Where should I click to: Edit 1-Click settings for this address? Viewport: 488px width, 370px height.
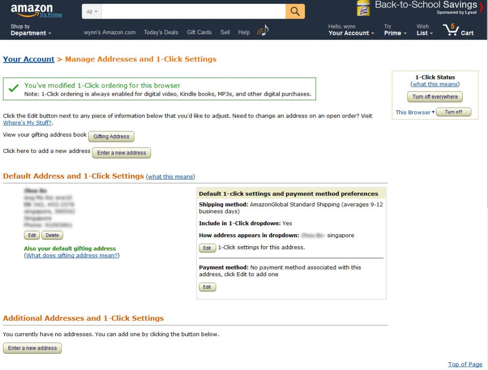[x=207, y=248]
